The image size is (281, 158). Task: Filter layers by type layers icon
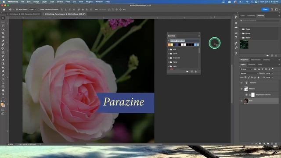point(263,69)
